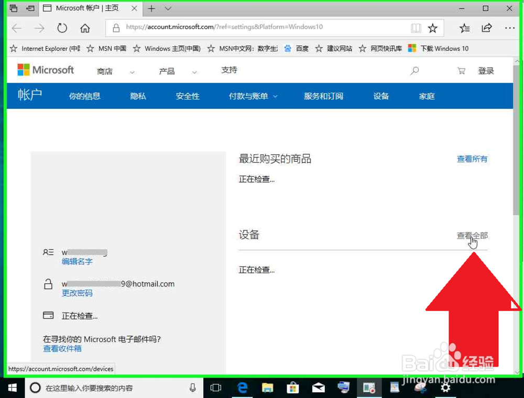Viewport: 524px width, 398px height.
Task: Open the Windows 主页(中国) bookmark
Action: [167, 49]
